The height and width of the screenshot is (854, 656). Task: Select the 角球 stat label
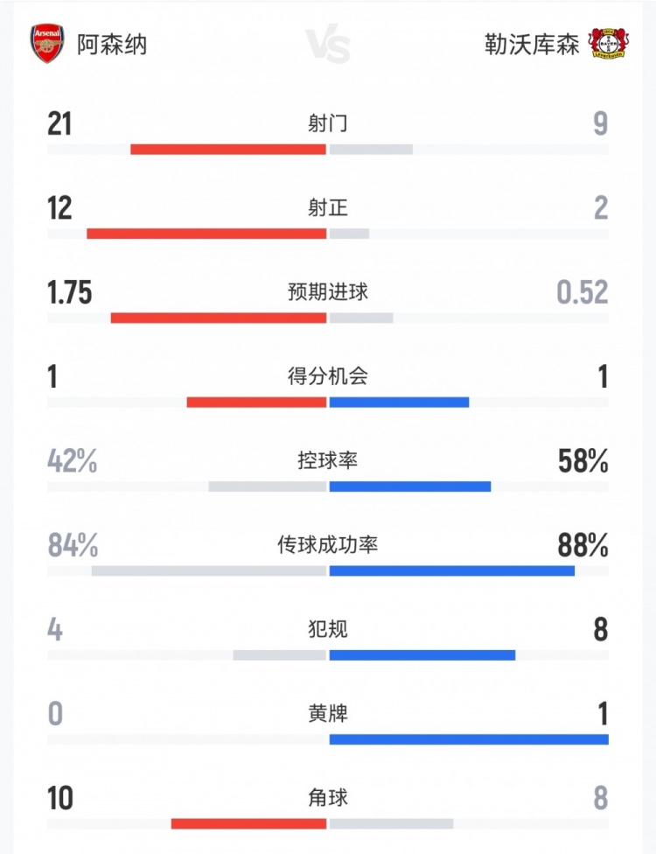coord(328,798)
